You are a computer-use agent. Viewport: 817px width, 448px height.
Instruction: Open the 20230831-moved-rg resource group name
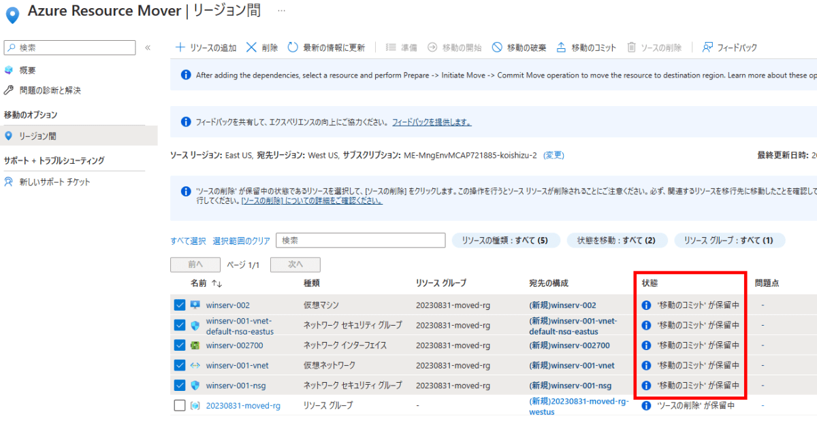[x=243, y=406]
